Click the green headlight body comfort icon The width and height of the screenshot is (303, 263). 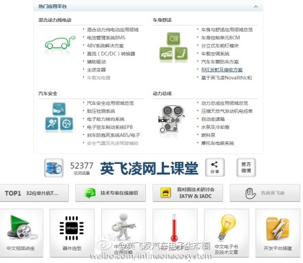(174, 47)
